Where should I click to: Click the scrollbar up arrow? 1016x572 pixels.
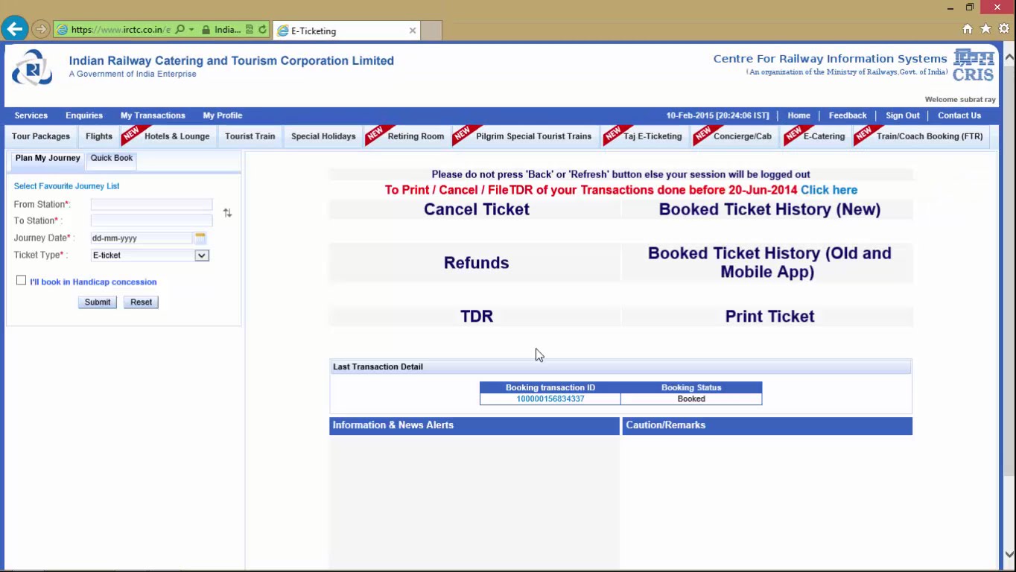click(1009, 56)
